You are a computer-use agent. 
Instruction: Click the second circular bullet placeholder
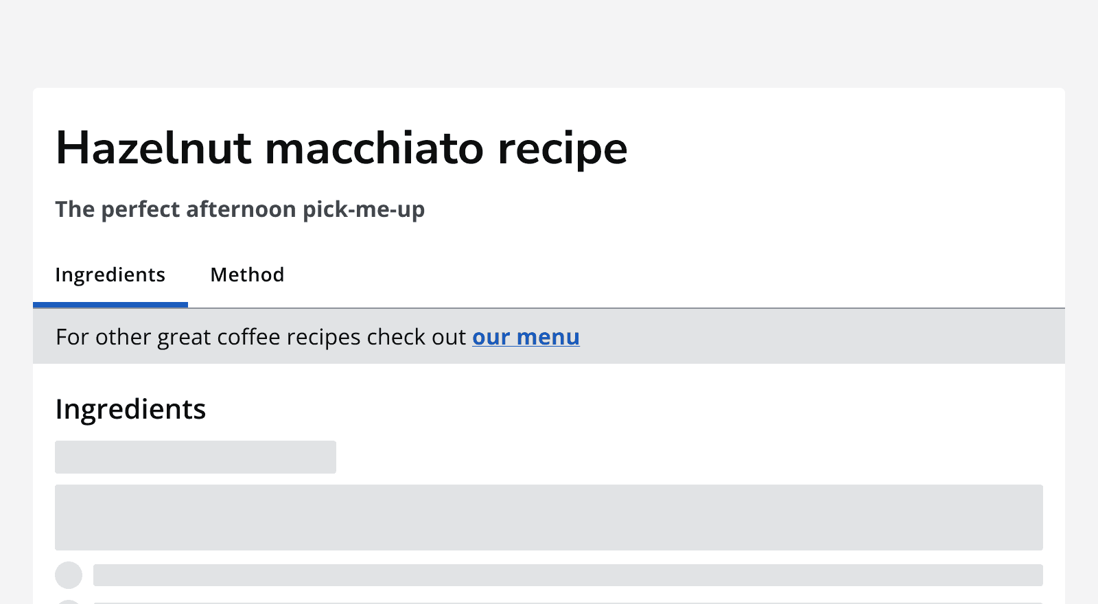(69, 601)
